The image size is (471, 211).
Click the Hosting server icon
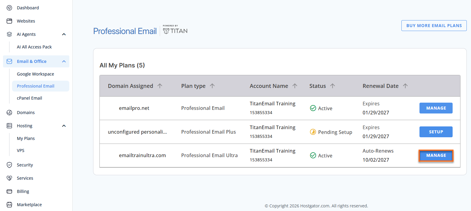pyautogui.click(x=9, y=126)
